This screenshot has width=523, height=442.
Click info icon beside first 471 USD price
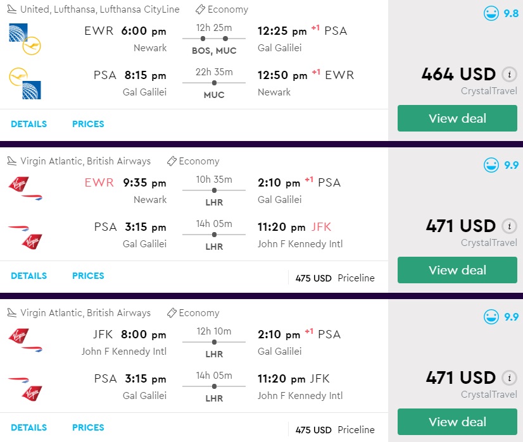(508, 226)
